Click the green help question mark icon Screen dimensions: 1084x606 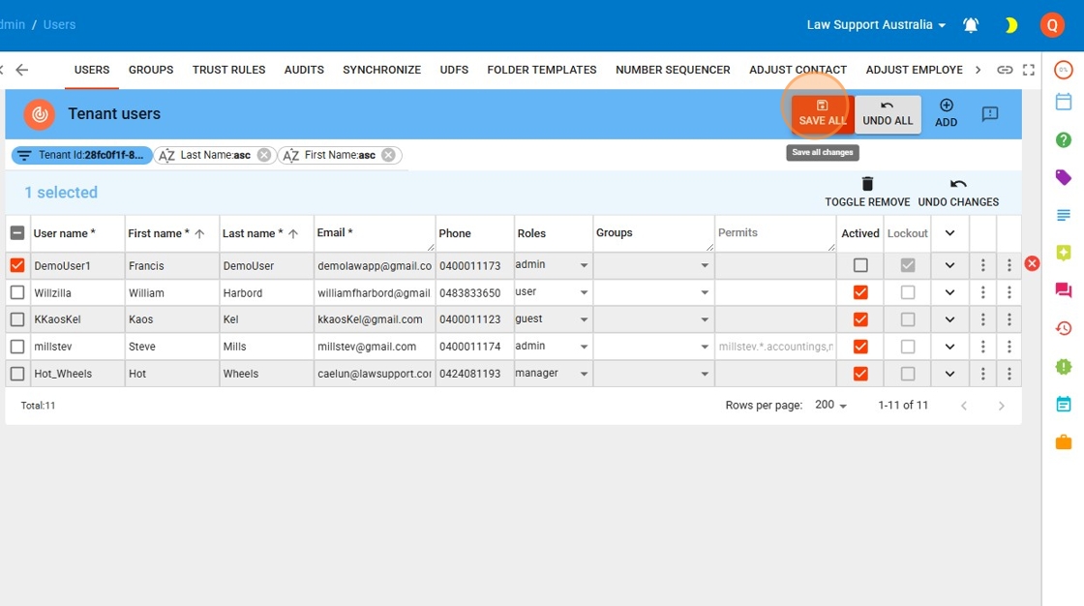1063,140
